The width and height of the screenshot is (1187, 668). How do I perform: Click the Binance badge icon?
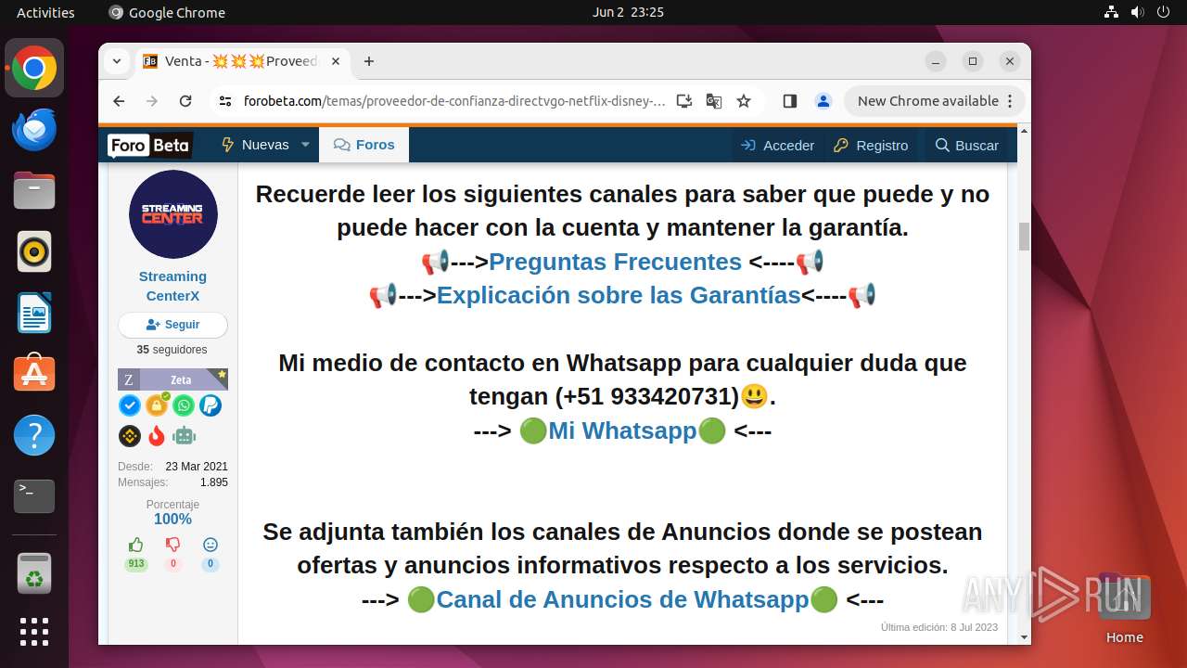[130, 435]
